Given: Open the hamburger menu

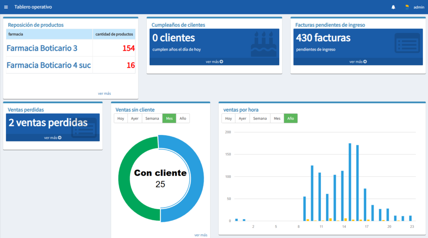Looking at the screenshot, I should coord(6,7).
